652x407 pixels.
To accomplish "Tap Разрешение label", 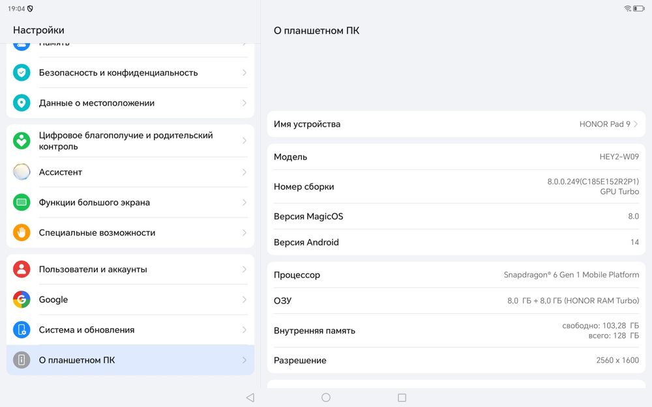I will [300, 361].
